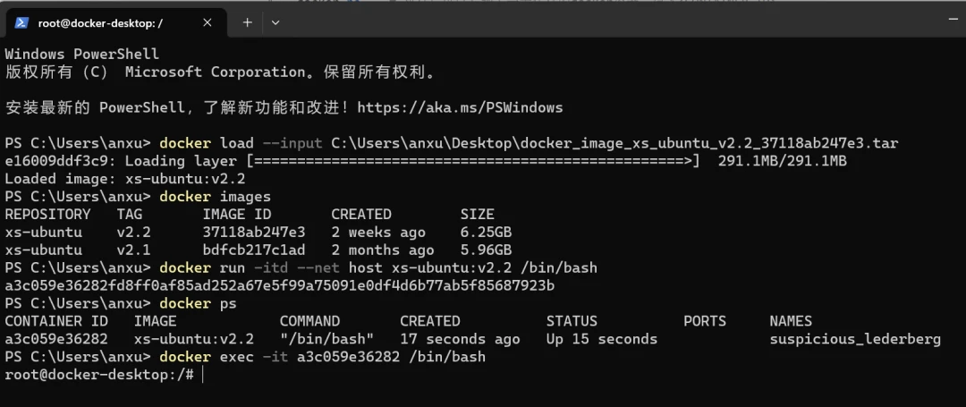Click the PowerShell icon in the tab
Image resolution: width=966 pixels, height=407 pixels.
click(22, 22)
